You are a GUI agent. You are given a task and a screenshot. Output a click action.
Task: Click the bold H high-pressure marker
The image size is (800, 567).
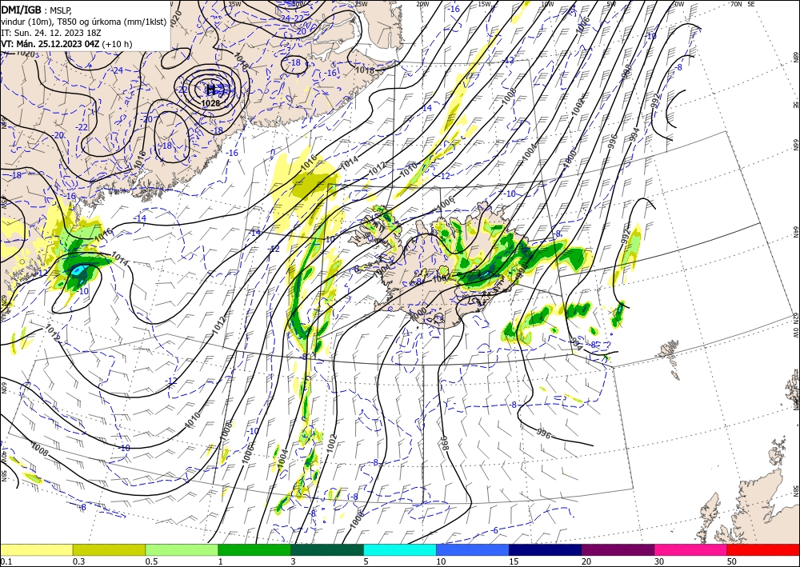tap(210, 90)
